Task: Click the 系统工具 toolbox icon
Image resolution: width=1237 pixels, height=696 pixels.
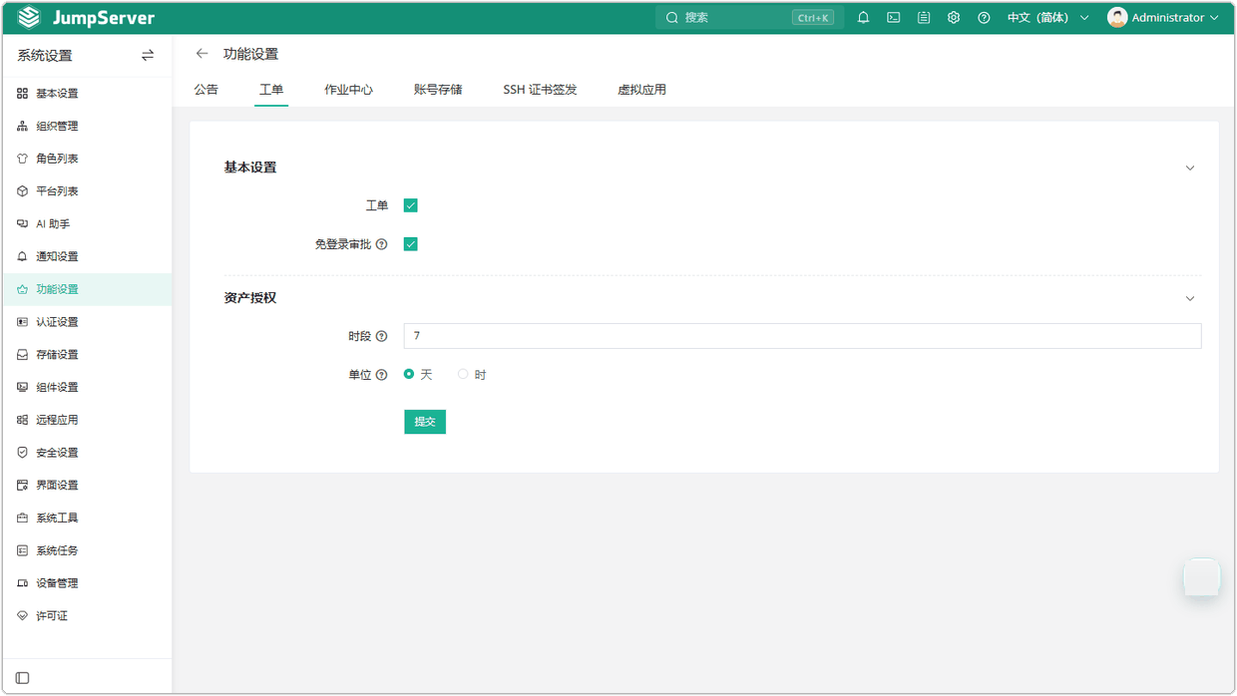Action: click(x=23, y=519)
